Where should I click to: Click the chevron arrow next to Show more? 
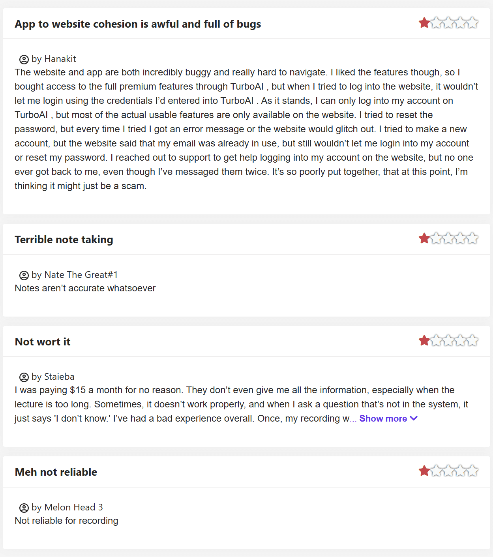click(x=414, y=418)
